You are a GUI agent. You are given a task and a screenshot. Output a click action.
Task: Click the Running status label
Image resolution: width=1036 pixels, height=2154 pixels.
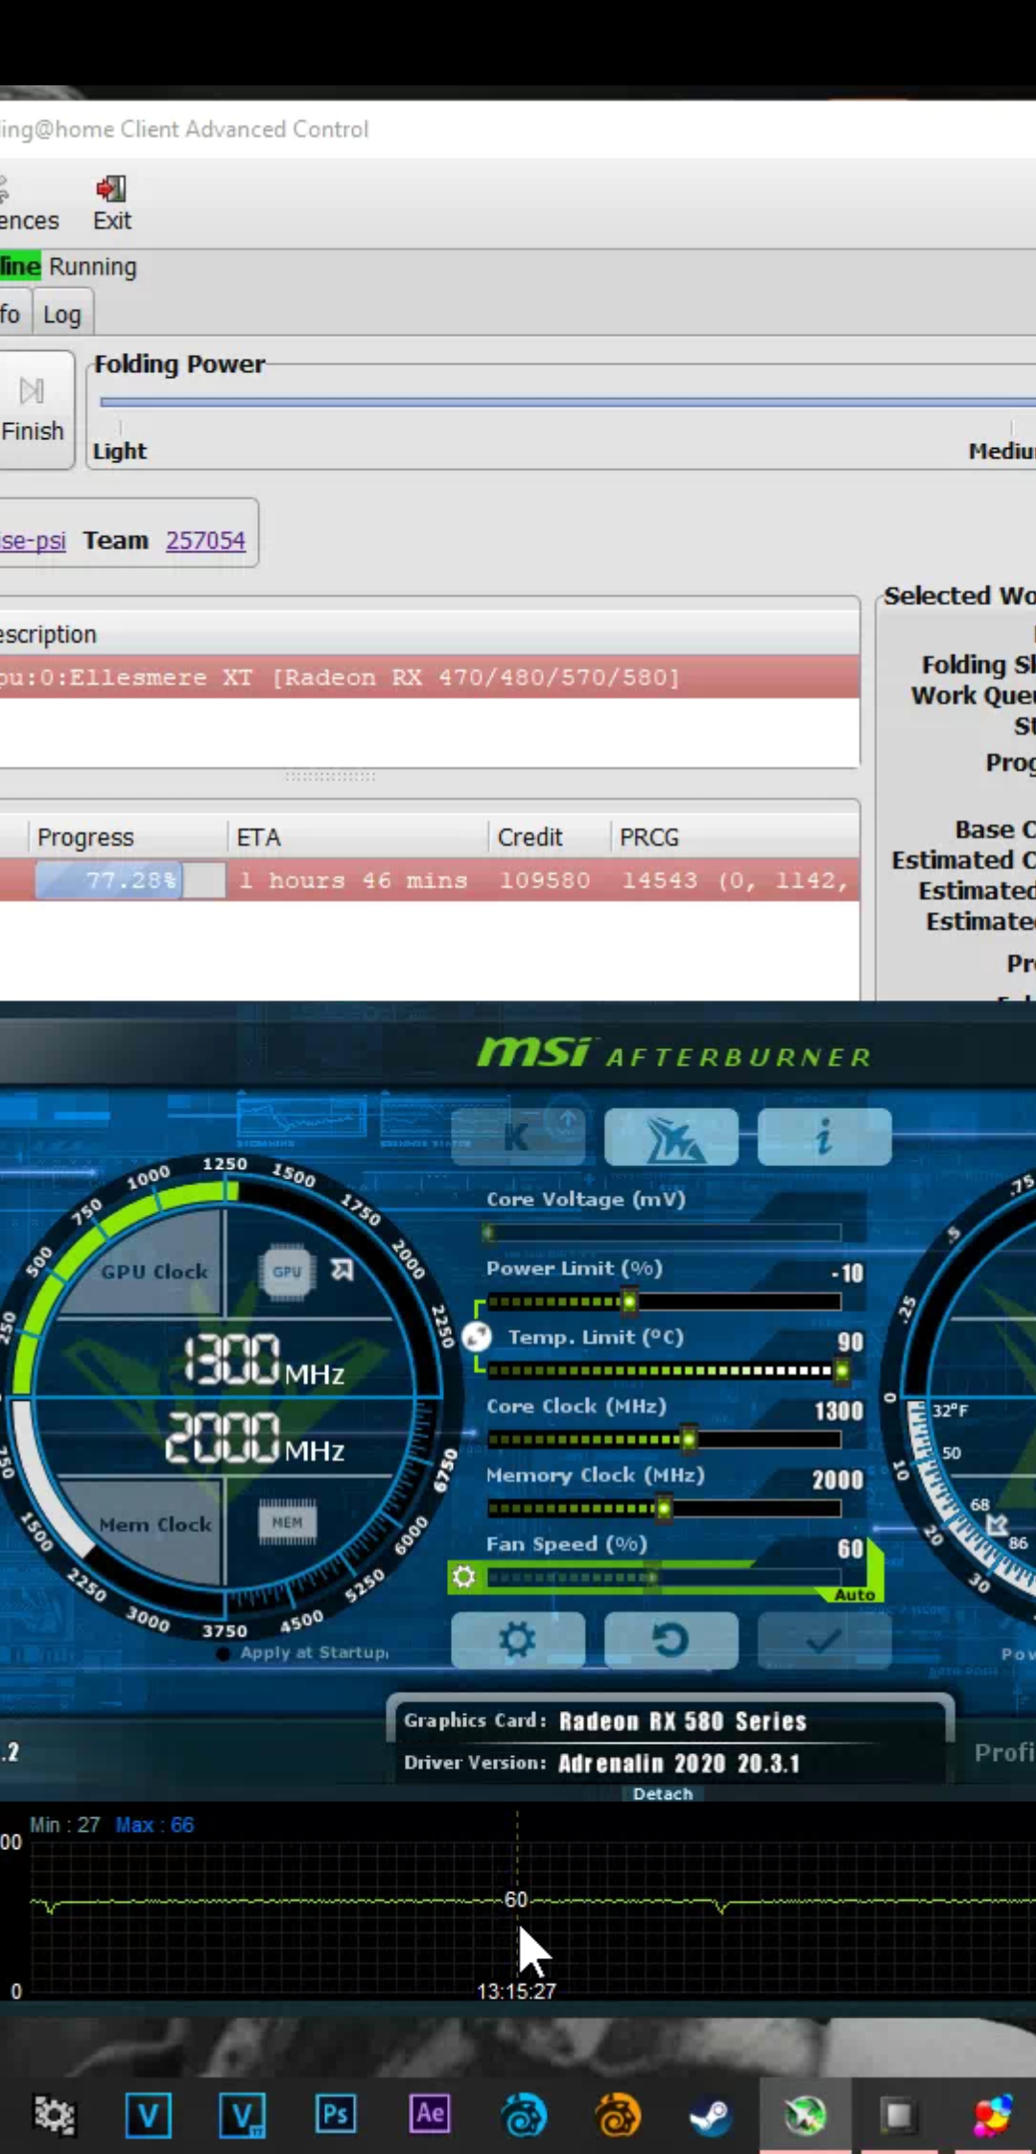pyautogui.click(x=93, y=267)
